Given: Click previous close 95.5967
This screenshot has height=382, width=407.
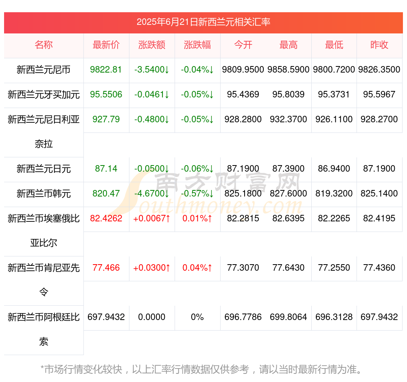Looking at the screenshot, I should click(x=379, y=95).
